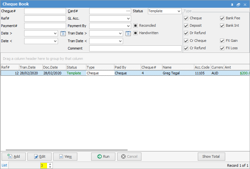Open the Date > dropdown
The width and height of the screenshot is (250, 169).
point(55,33)
